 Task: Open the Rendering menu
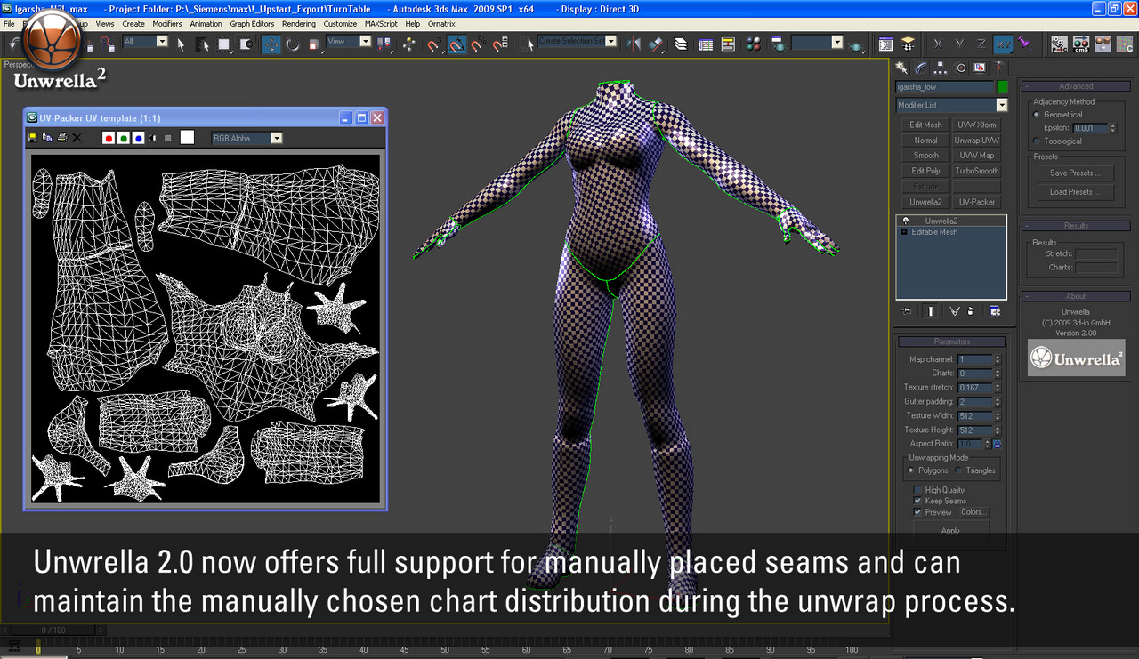[x=299, y=24]
